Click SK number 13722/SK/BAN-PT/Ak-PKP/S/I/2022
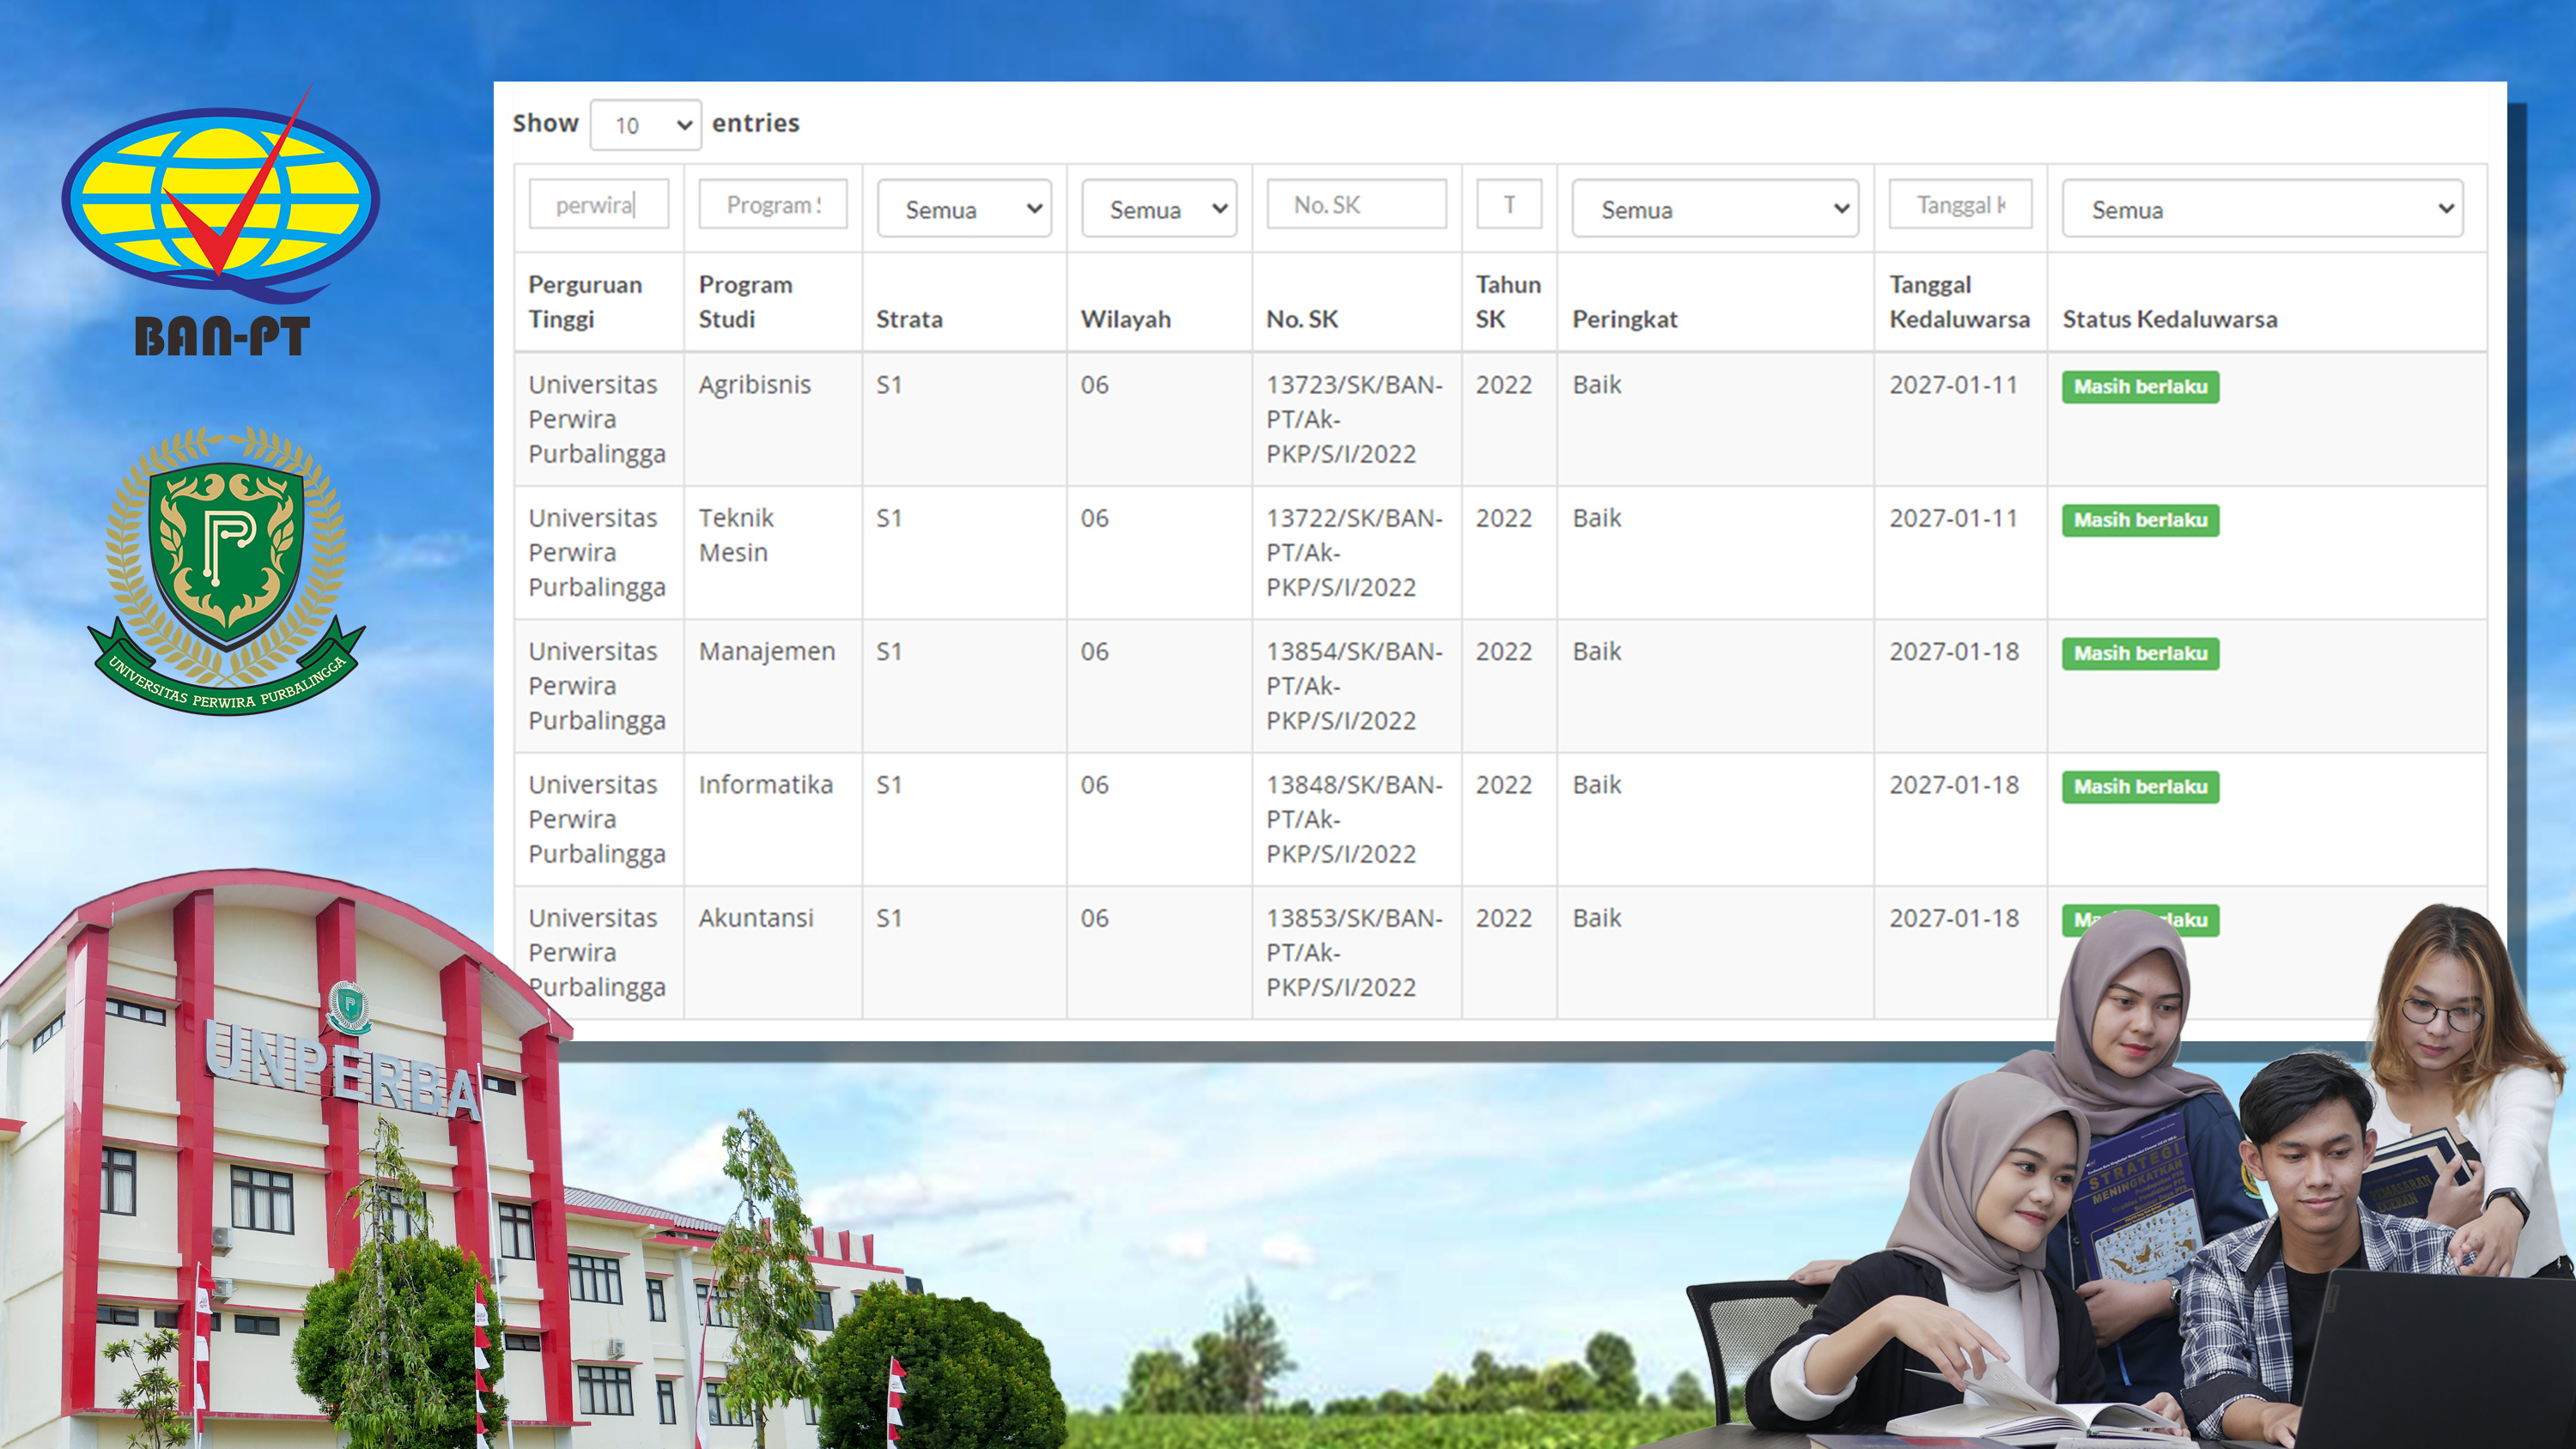The height and width of the screenshot is (1449, 2576). click(1355, 552)
